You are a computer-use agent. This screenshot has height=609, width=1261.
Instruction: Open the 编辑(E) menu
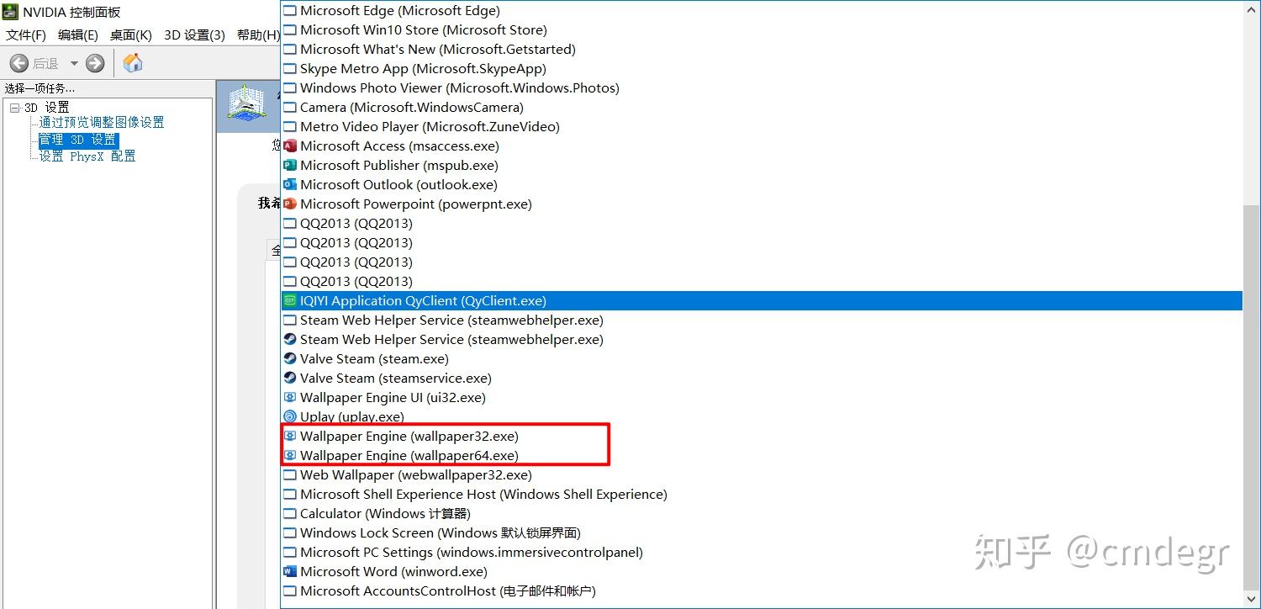(x=78, y=34)
